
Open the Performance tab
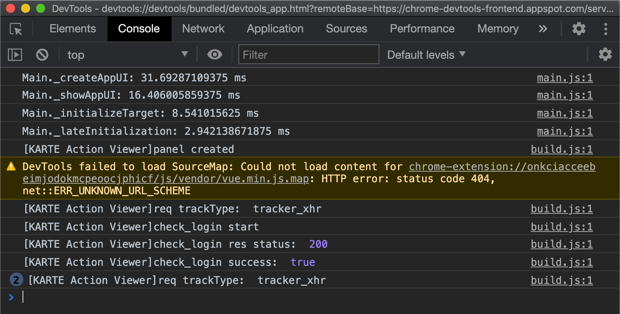click(x=422, y=29)
